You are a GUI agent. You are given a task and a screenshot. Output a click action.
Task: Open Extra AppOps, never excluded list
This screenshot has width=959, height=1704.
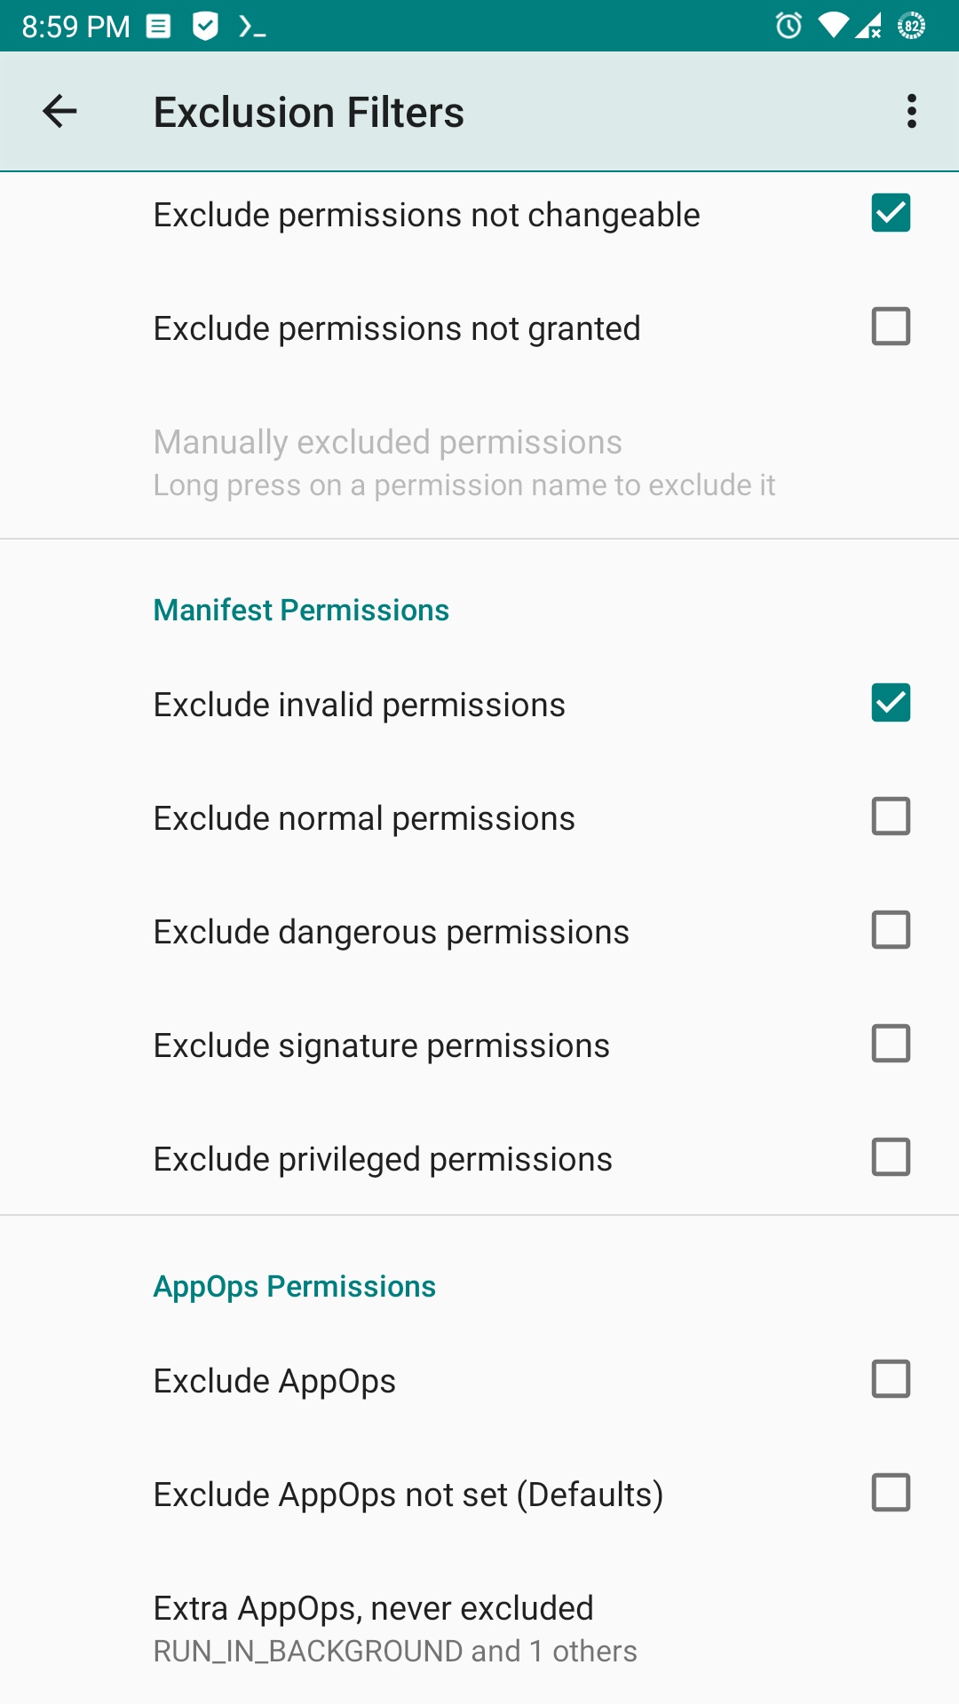click(479, 1628)
